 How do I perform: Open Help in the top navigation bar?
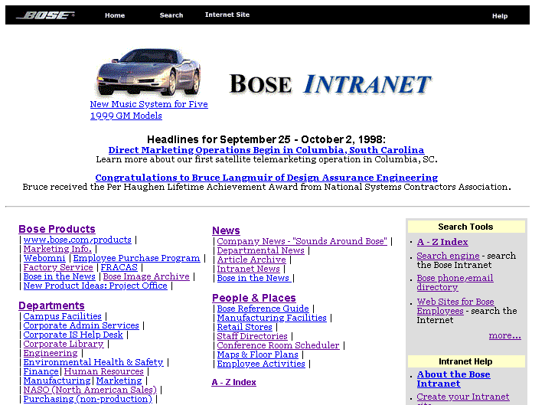coord(500,16)
